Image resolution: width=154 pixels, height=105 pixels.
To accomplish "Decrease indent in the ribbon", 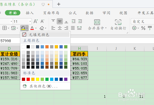I will (x=74, y=21).
